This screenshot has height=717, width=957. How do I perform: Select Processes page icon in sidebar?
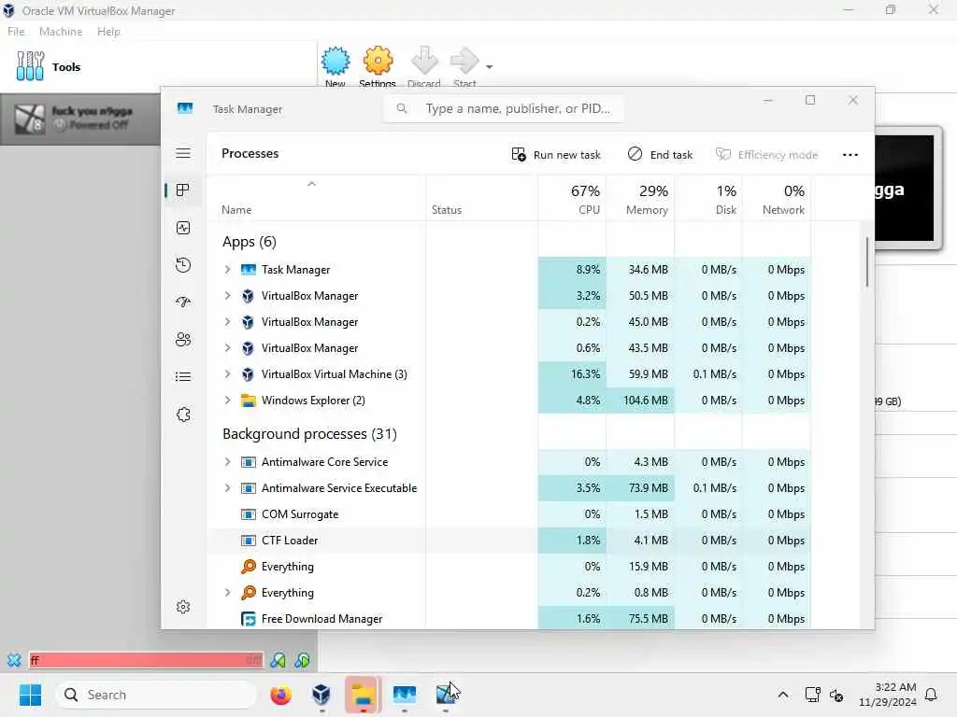(182, 190)
